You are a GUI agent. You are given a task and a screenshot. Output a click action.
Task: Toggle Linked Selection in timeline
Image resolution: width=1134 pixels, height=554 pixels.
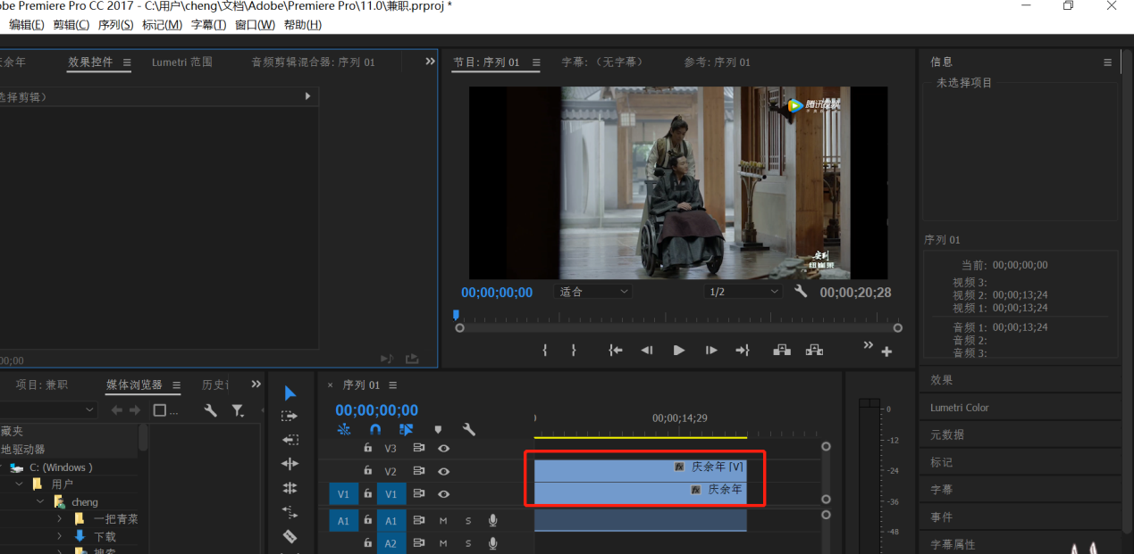pos(407,429)
